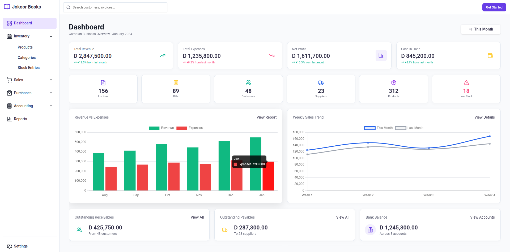Toggle the Last Month line in Weekly Sales Trend

[x=409, y=128]
